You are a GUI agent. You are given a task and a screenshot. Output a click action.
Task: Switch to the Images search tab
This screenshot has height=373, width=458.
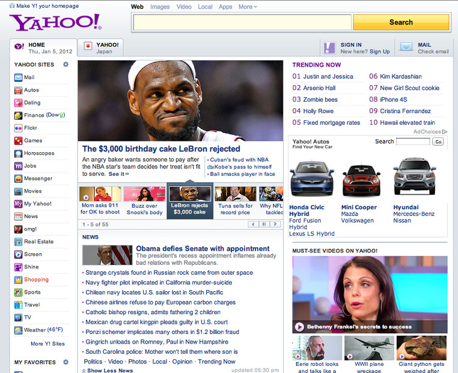[x=160, y=7]
